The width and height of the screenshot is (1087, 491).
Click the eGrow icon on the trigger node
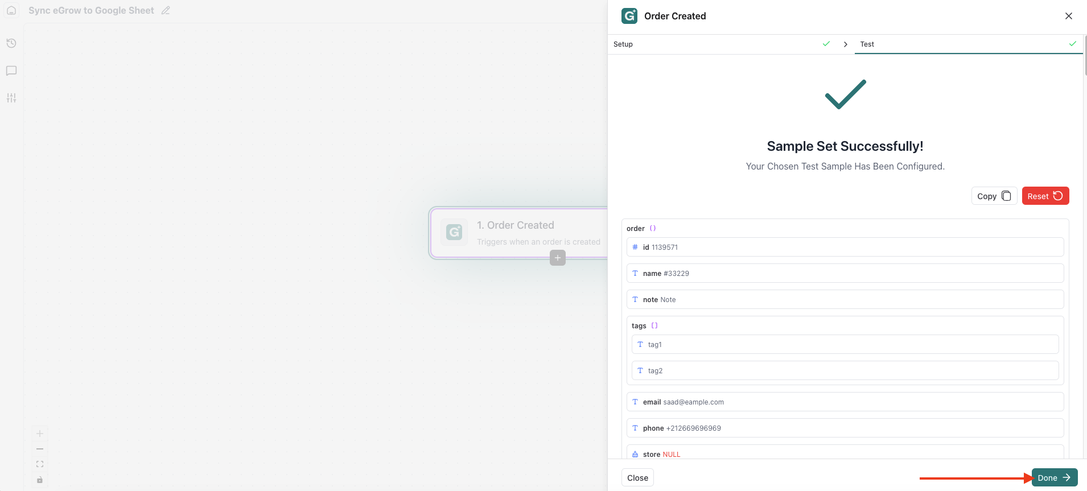pos(454,232)
